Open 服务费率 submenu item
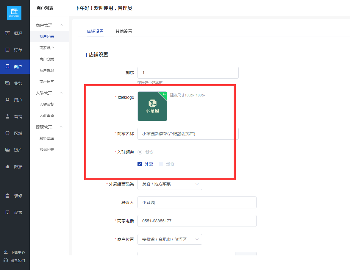Screen dimensions: 350x270 (47, 138)
